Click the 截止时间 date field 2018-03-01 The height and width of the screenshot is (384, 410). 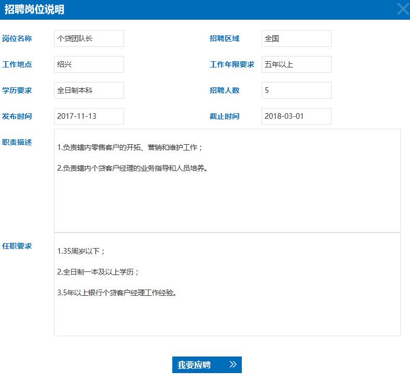[x=296, y=116]
